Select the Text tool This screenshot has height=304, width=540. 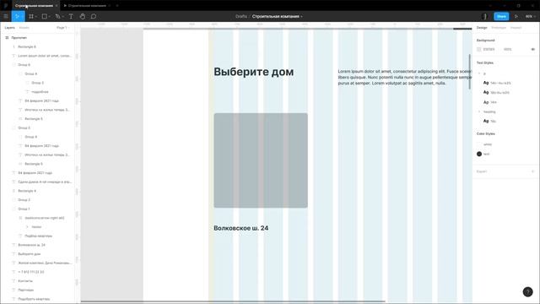pyautogui.click(x=71, y=16)
